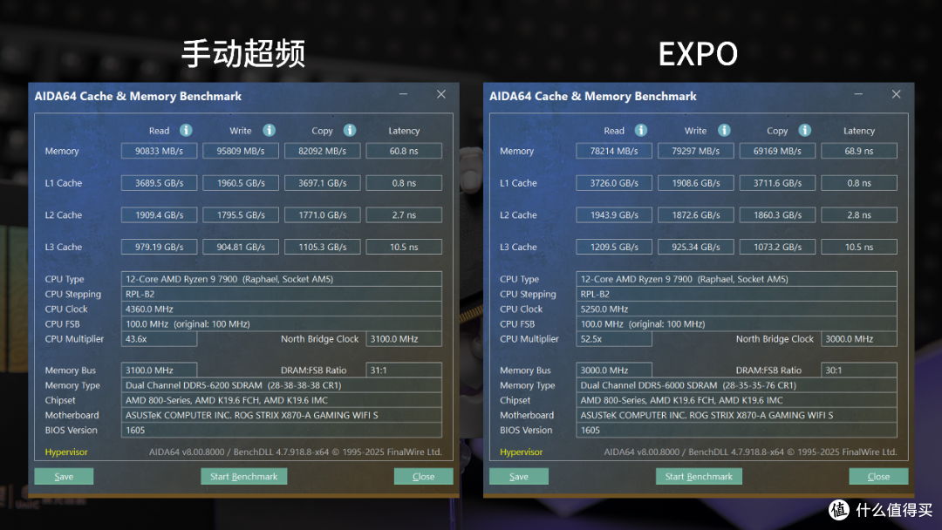942x530 pixels.
Task: Click Read info icon in left window
Action: (x=187, y=130)
